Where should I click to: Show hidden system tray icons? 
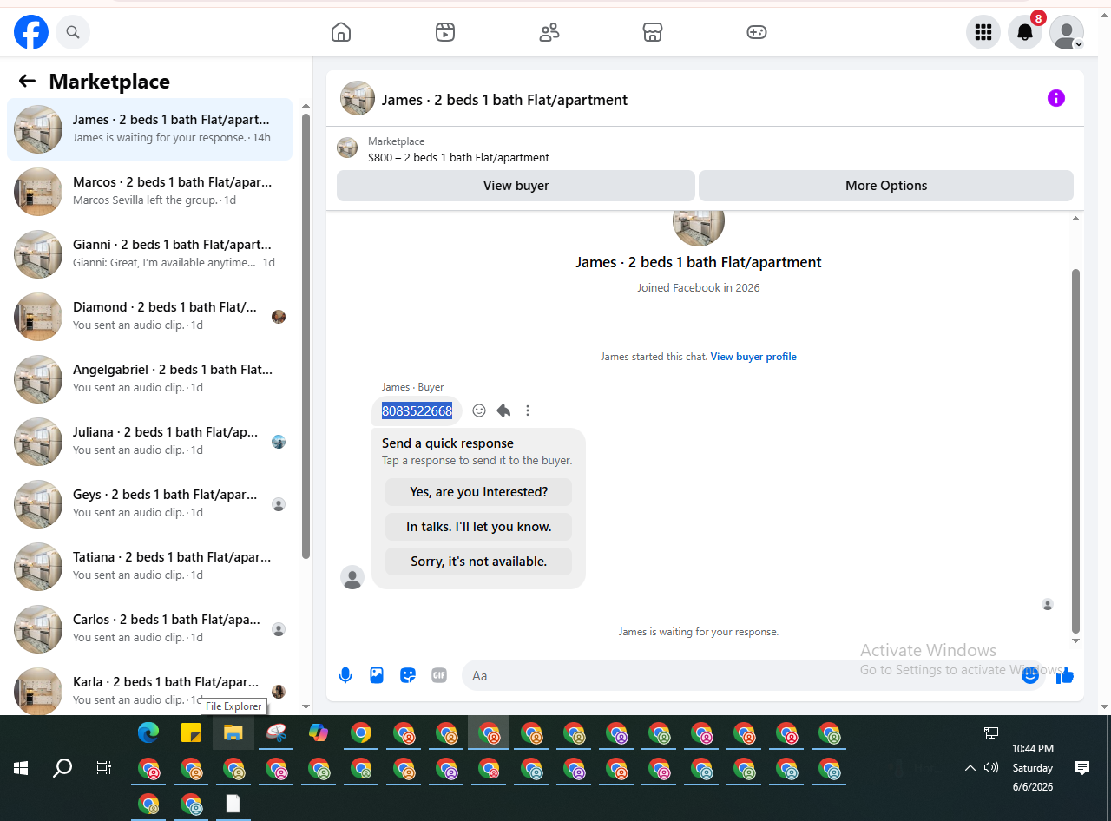click(x=970, y=768)
